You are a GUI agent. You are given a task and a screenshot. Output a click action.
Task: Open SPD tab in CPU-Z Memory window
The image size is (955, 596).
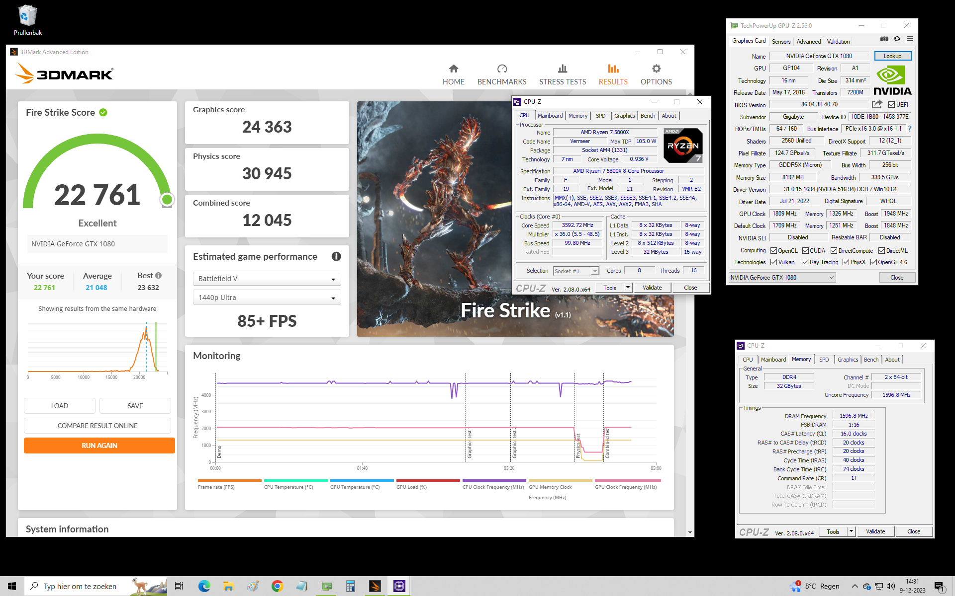coord(824,359)
